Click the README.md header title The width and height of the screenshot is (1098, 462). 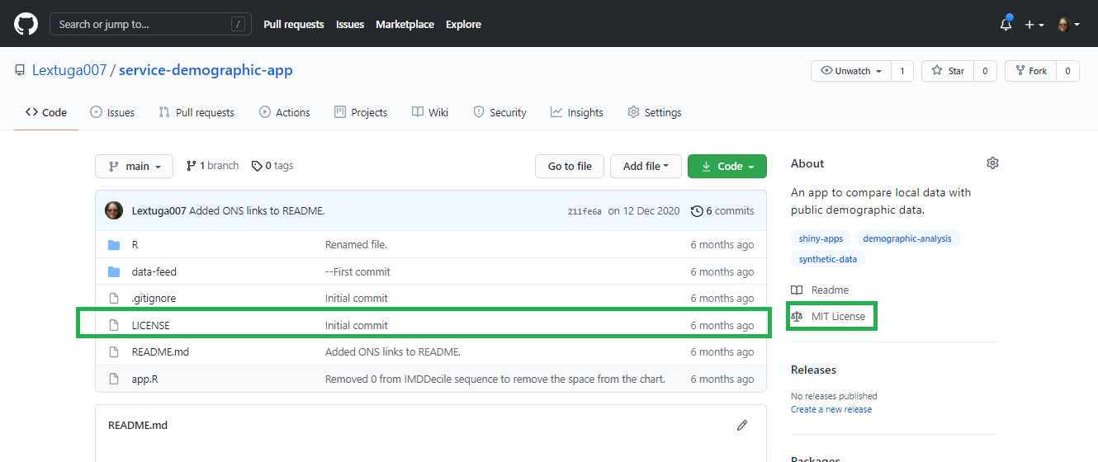(138, 425)
